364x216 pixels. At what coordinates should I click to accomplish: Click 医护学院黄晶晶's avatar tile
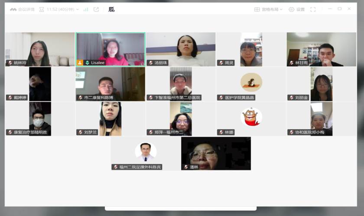(x=251, y=82)
